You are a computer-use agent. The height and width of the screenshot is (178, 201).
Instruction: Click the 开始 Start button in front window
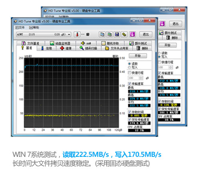138,56
